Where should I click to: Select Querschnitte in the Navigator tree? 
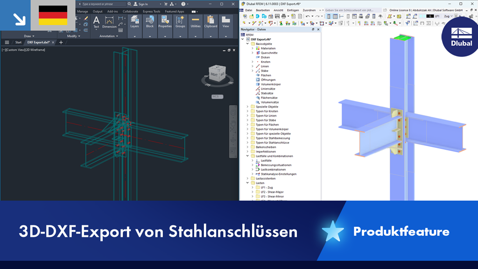(x=269, y=53)
